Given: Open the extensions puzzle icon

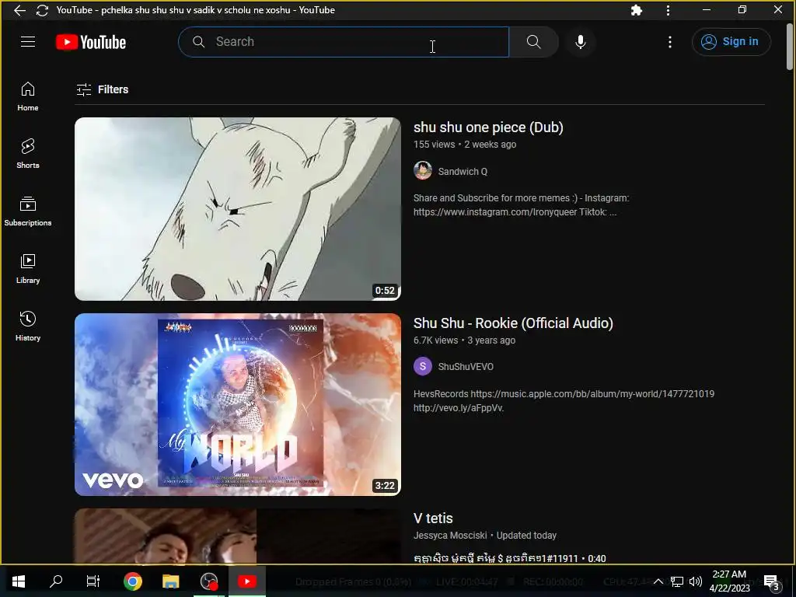Looking at the screenshot, I should pos(636,10).
